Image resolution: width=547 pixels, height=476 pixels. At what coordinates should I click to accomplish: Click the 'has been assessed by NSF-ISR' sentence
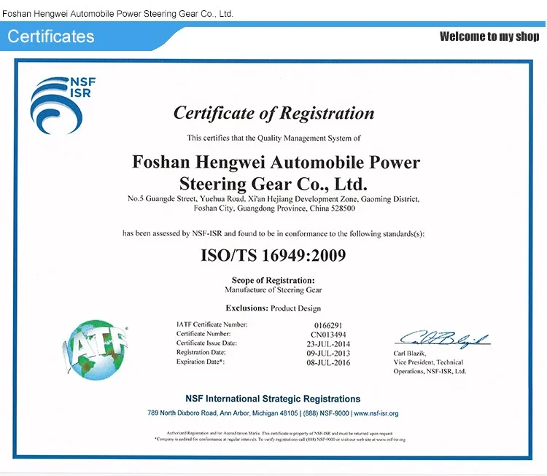273,234
